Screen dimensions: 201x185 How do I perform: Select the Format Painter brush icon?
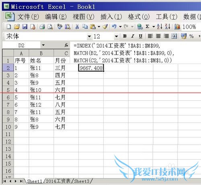(x=105, y=27)
